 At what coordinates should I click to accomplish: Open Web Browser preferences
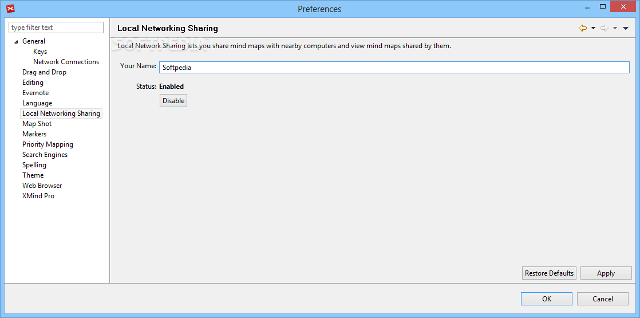(42, 186)
